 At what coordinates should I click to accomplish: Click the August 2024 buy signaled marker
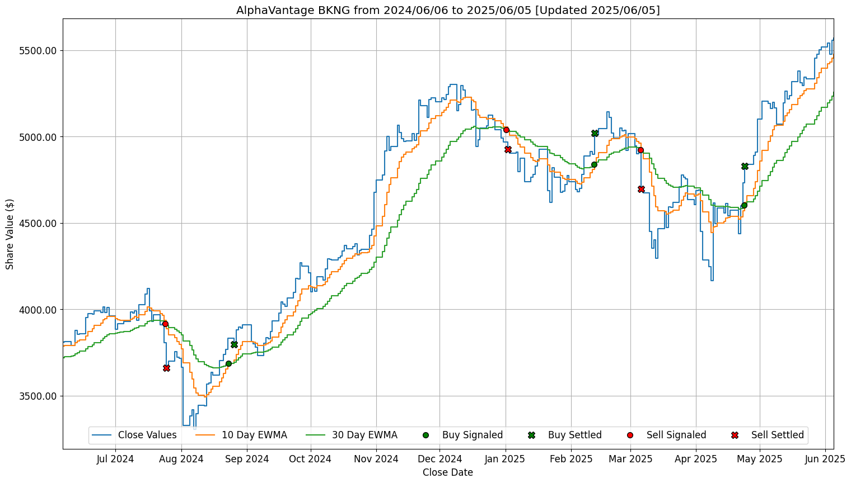click(228, 363)
